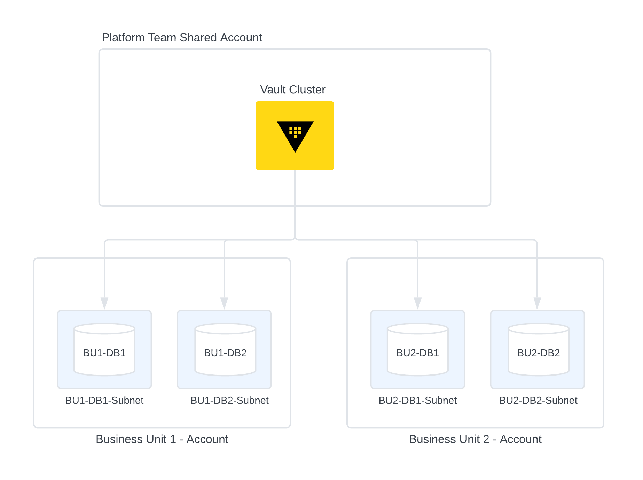Select the Platform Team Shared Account heading
643x480 pixels.
[181, 37]
